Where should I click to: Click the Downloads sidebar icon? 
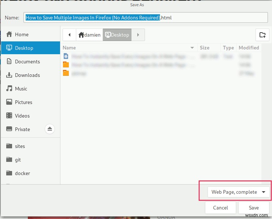9,75
